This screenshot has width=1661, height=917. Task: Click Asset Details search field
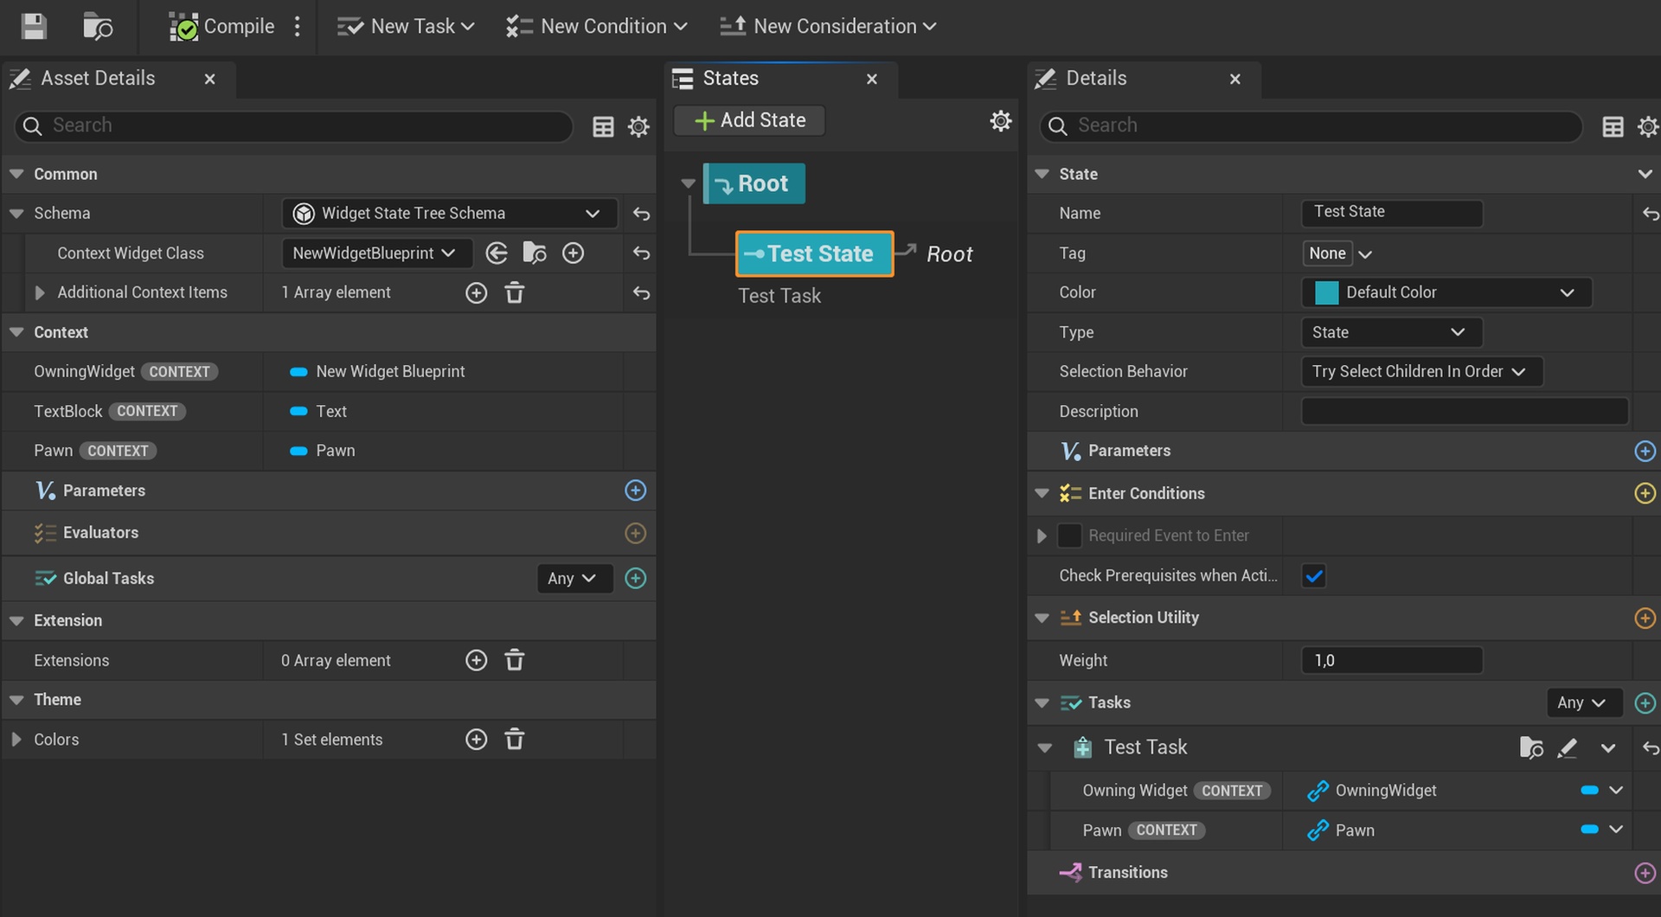point(294,126)
